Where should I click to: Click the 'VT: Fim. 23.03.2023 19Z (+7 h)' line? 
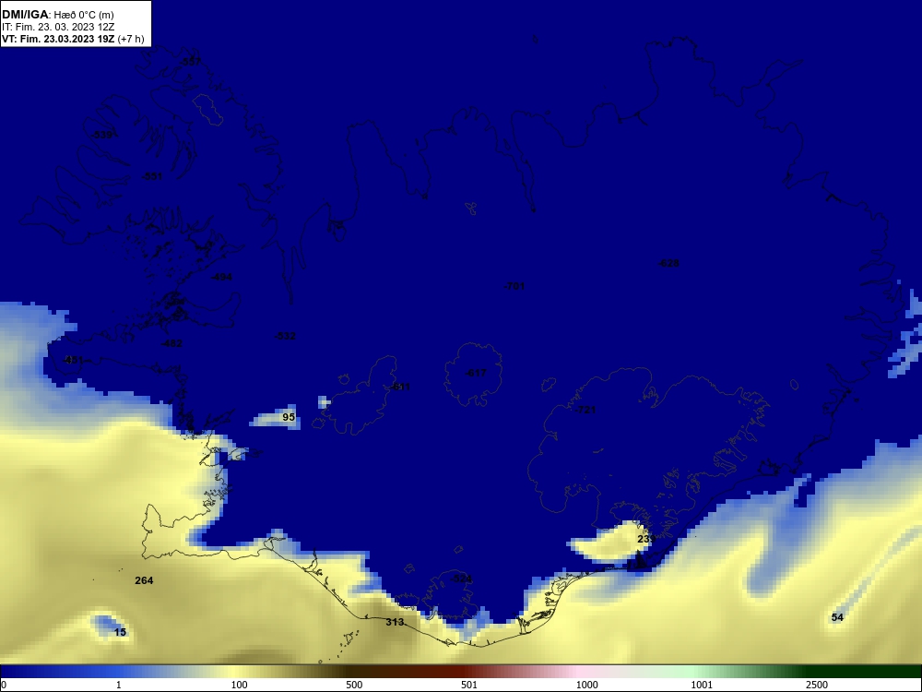73,39
